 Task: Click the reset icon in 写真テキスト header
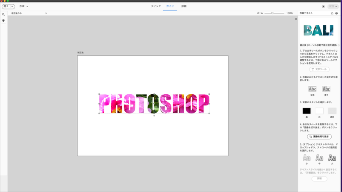point(332,13)
